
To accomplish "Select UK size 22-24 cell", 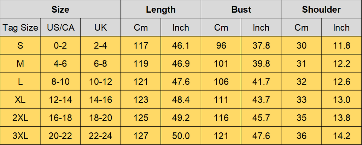I will pos(101,136).
